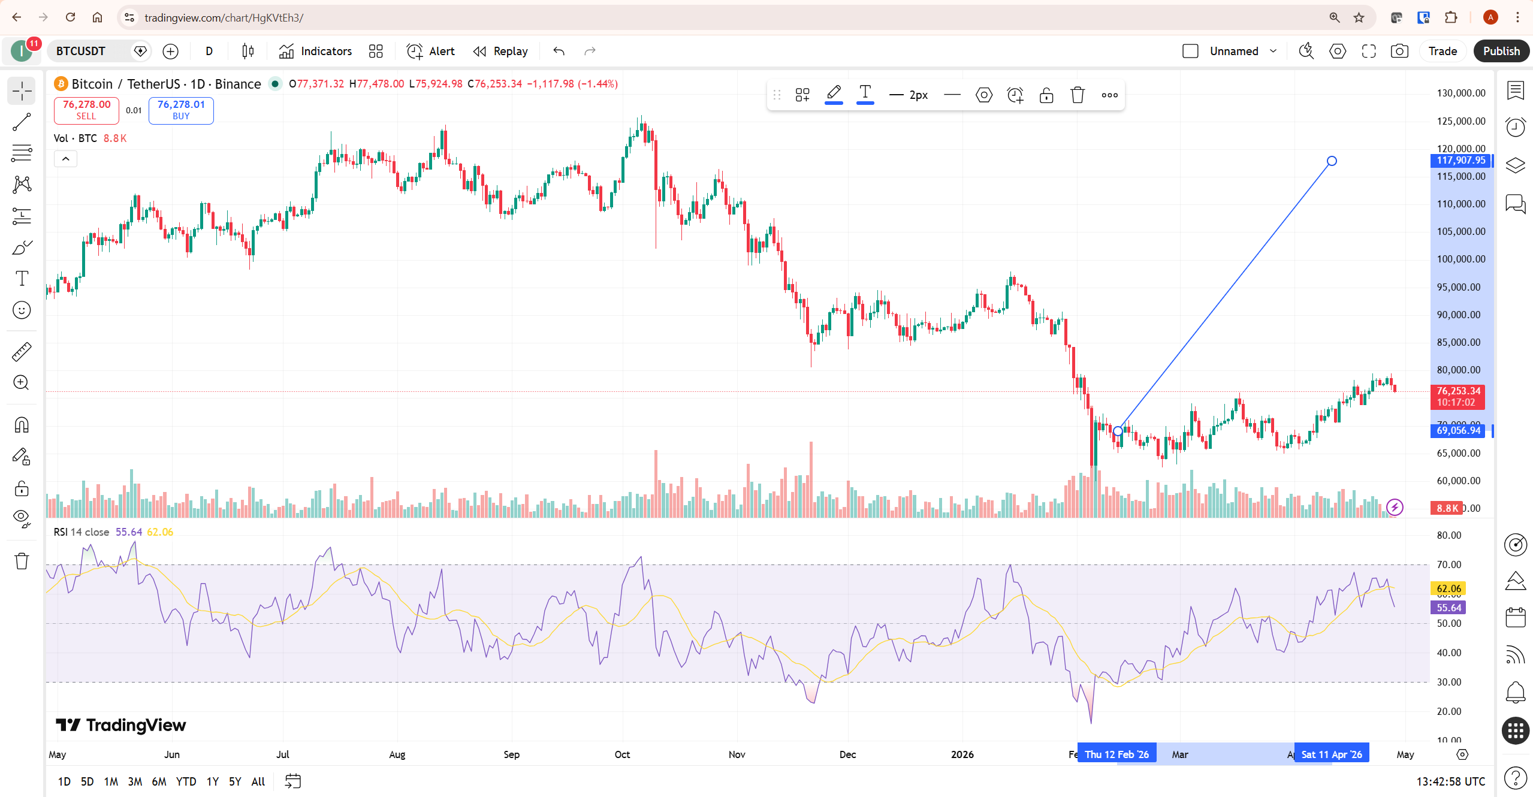1533x797 pixels.
Task: Add alert on the trend line
Action: (1015, 95)
